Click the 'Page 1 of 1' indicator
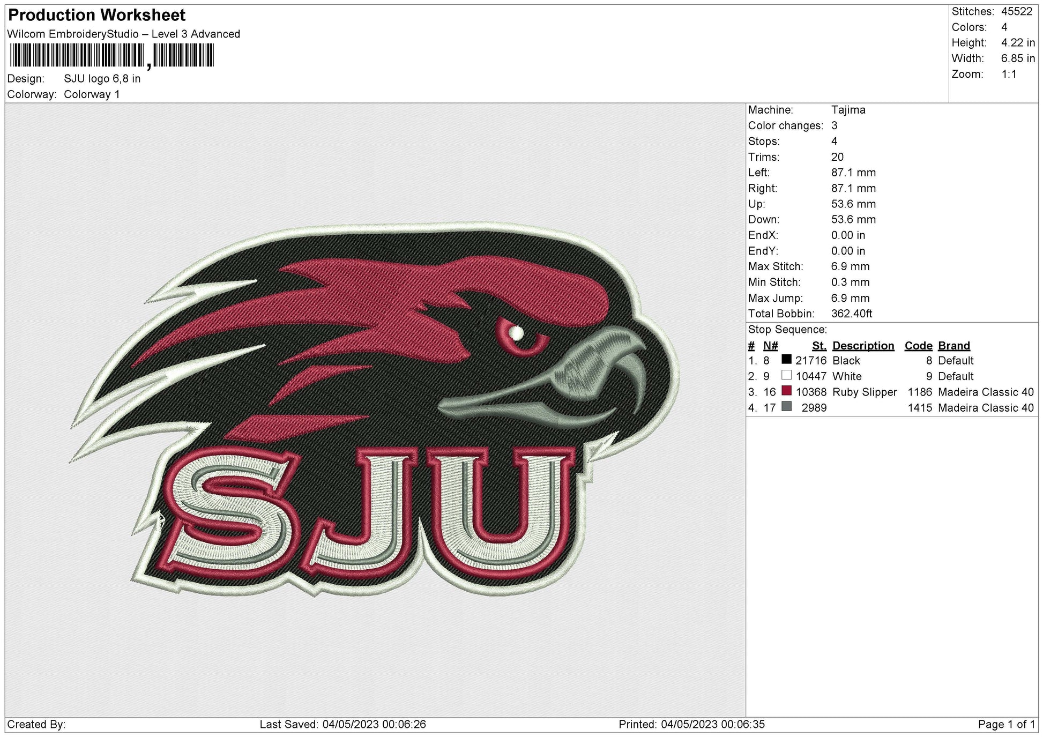 click(x=1006, y=725)
